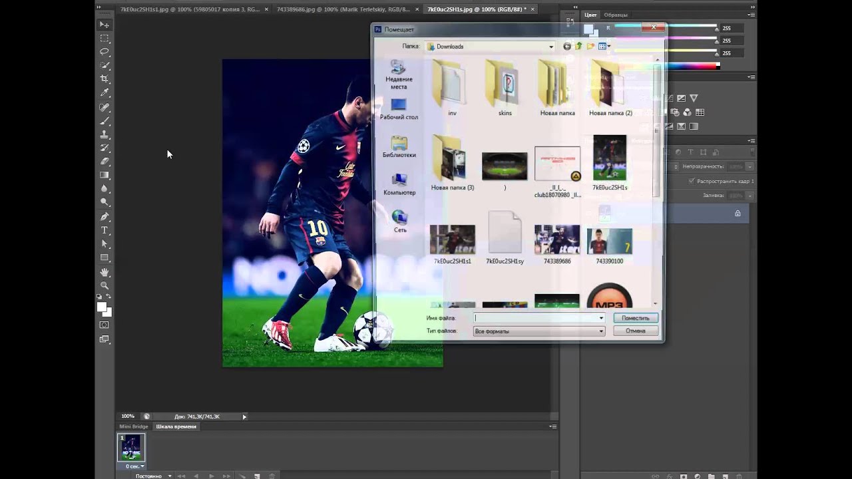Select the Clone Stamp tool
Screen dimensions: 852x479
(x=105, y=134)
